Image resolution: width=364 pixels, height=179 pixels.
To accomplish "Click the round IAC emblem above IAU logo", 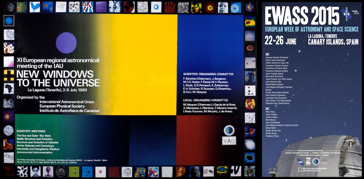I will coord(229,130).
